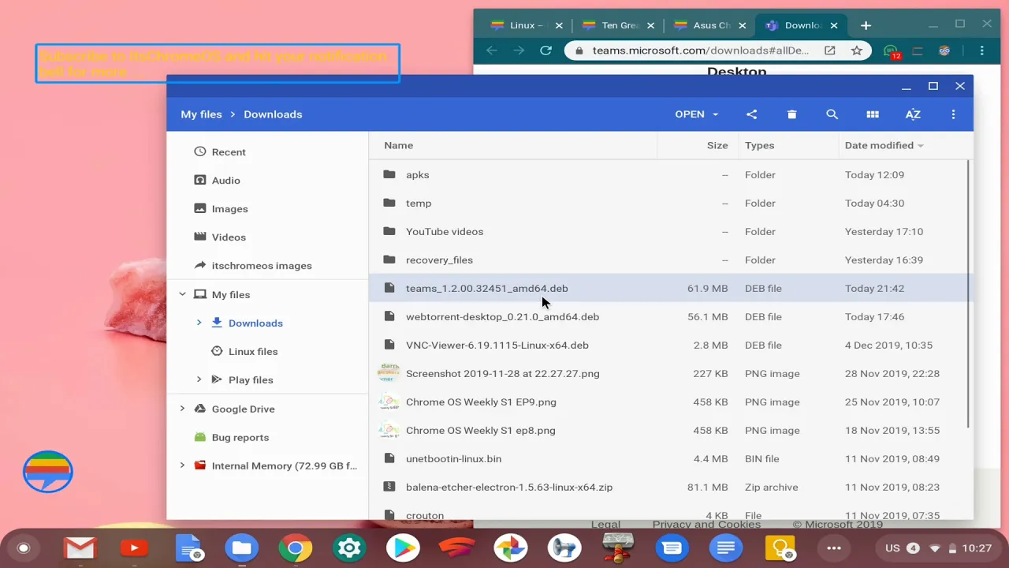The height and width of the screenshot is (568, 1009).
Task: Expand the Downloads tree arrow
Action: (199, 323)
